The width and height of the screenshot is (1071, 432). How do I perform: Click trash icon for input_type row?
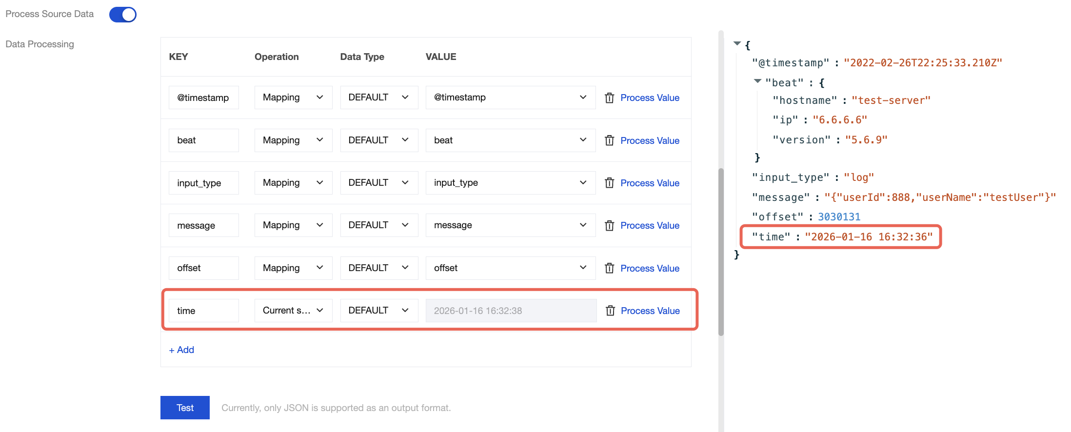609,183
